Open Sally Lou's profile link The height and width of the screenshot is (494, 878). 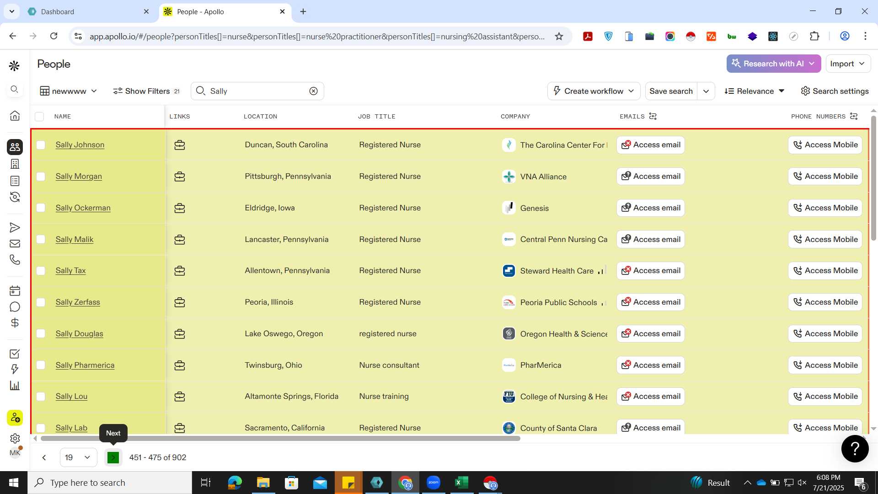pyautogui.click(x=71, y=397)
